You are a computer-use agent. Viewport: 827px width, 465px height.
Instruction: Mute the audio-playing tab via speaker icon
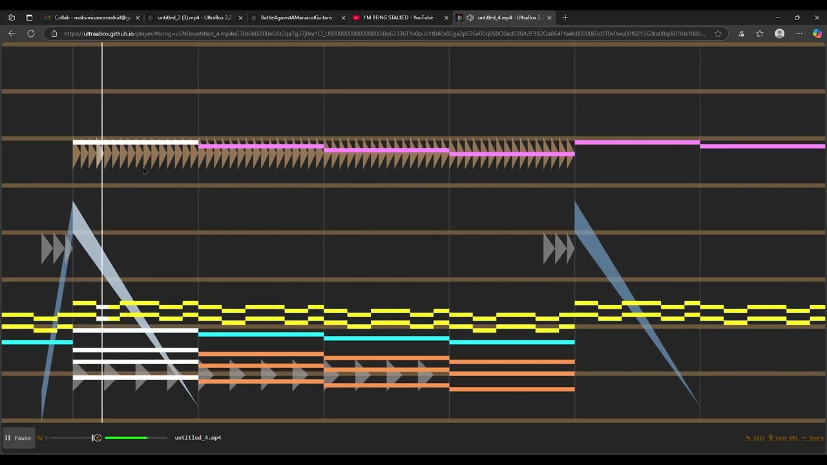470,17
